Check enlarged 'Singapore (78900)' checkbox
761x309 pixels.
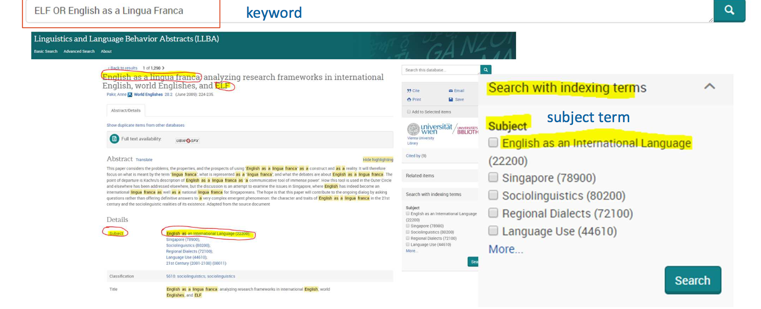(493, 177)
